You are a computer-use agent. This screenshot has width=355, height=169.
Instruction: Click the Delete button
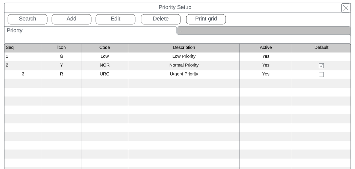pyautogui.click(x=161, y=19)
